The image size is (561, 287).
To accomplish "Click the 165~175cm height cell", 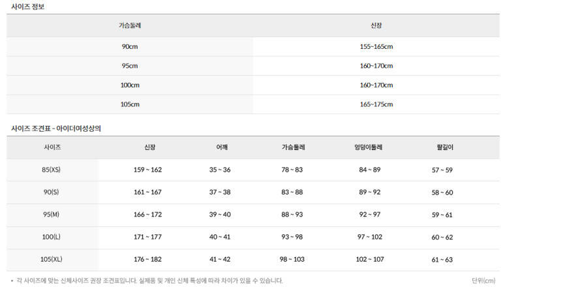I will (376, 104).
